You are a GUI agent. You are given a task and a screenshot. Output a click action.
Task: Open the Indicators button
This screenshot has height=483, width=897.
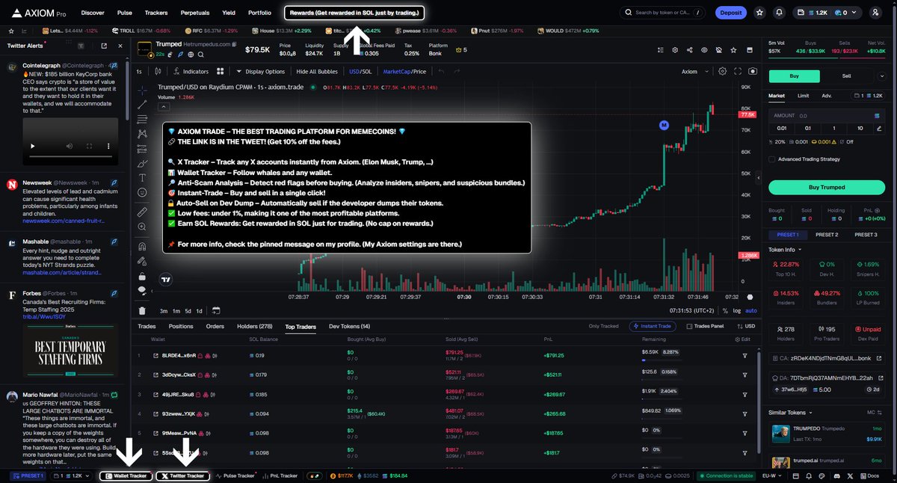coord(191,71)
